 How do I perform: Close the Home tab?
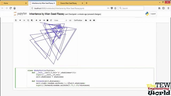[26, 3]
